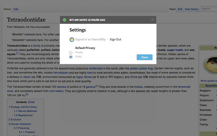The height and width of the screenshot is (136, 217).
Task: Click the Bitlink saved 19 hours ago text
Action: click(87, 20)
